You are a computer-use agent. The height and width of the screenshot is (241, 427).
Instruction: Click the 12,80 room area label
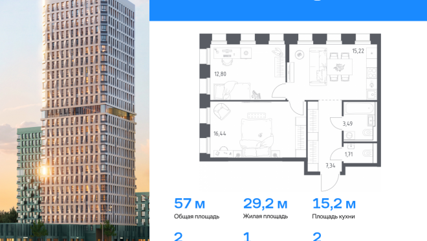click(220, 74)
